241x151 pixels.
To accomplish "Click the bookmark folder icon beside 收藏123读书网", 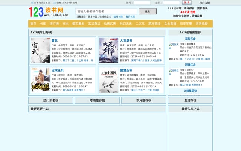I will coord(55,3).
